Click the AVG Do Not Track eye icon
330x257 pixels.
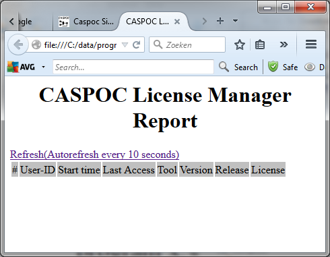point(310,67)
